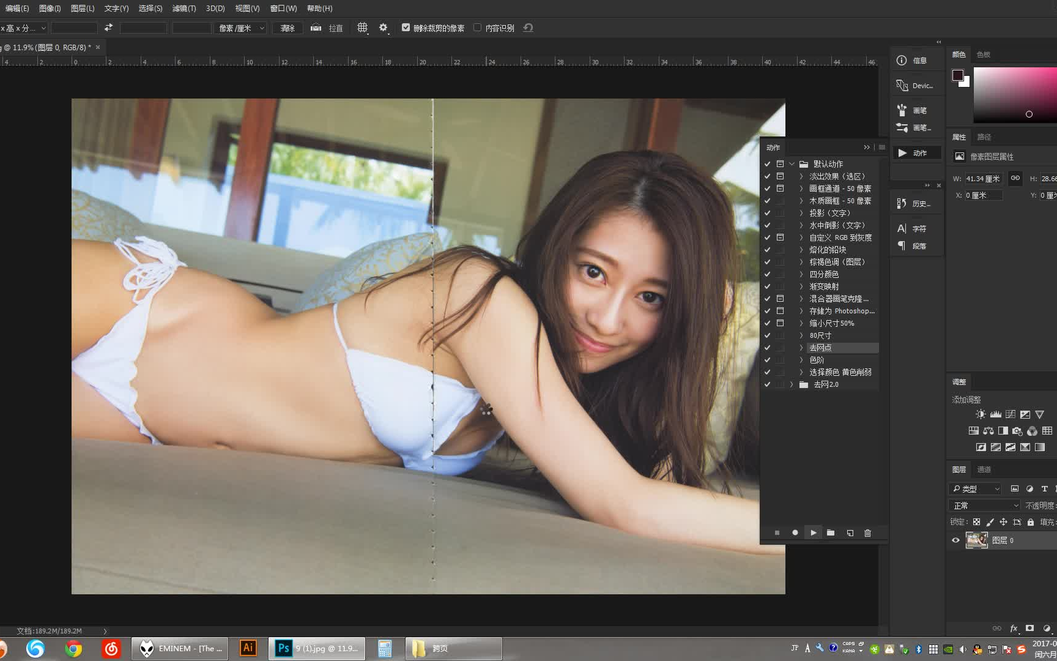Open crop overlay grid options

363,28
